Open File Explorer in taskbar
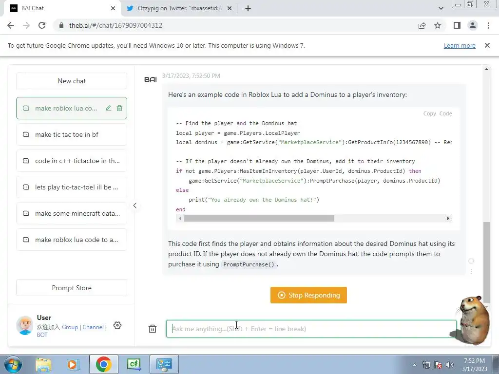This screenshot has width=499, height=374. [x=43, y=364]
